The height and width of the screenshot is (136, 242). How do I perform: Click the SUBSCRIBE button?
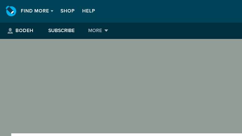61,31
